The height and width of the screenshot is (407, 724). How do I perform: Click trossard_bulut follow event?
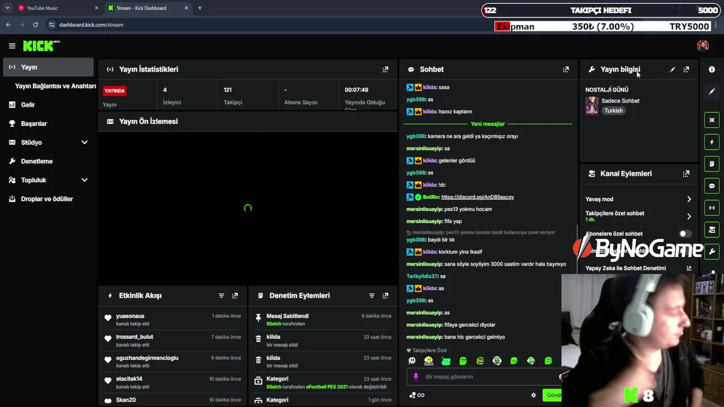[173, 340]
